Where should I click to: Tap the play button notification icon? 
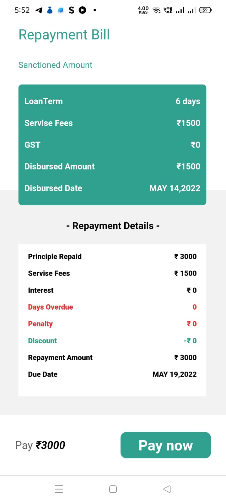pos(83,10)
